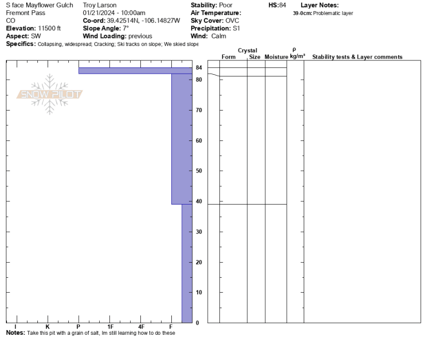The height and width of the screenshot is (361, 427).
Task: Click the 'Wind: Calm' entry
Action: [208, 36]
